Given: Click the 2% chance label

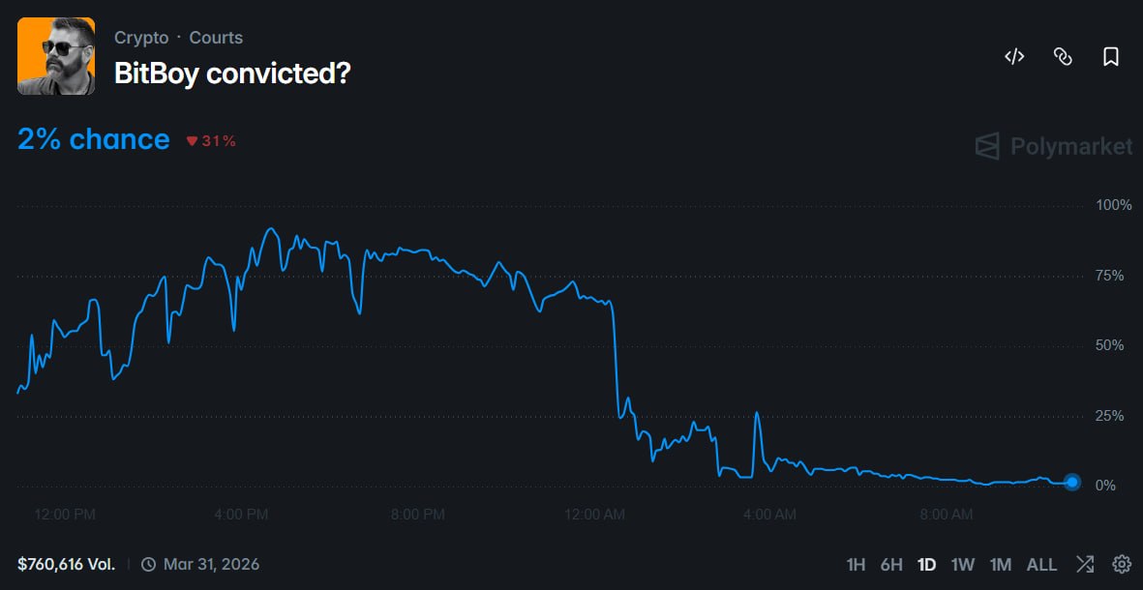Looking at the screenshot, I should (92, 140).
